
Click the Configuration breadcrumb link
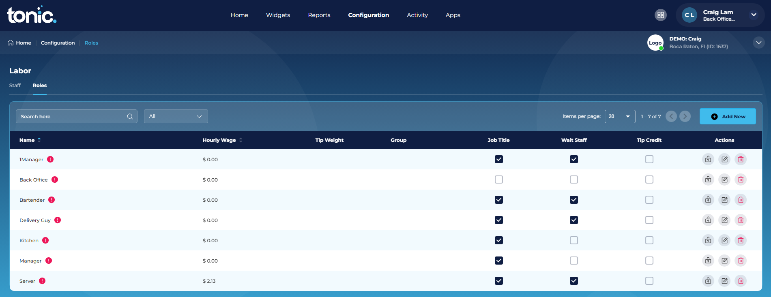[x=58, y=43]
